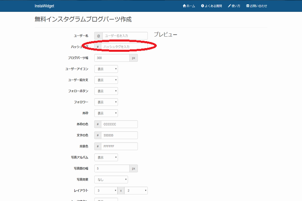Expand the 写真効果 effect dropdown
Screen dimensions: 302x201
[x=111, y=179]
